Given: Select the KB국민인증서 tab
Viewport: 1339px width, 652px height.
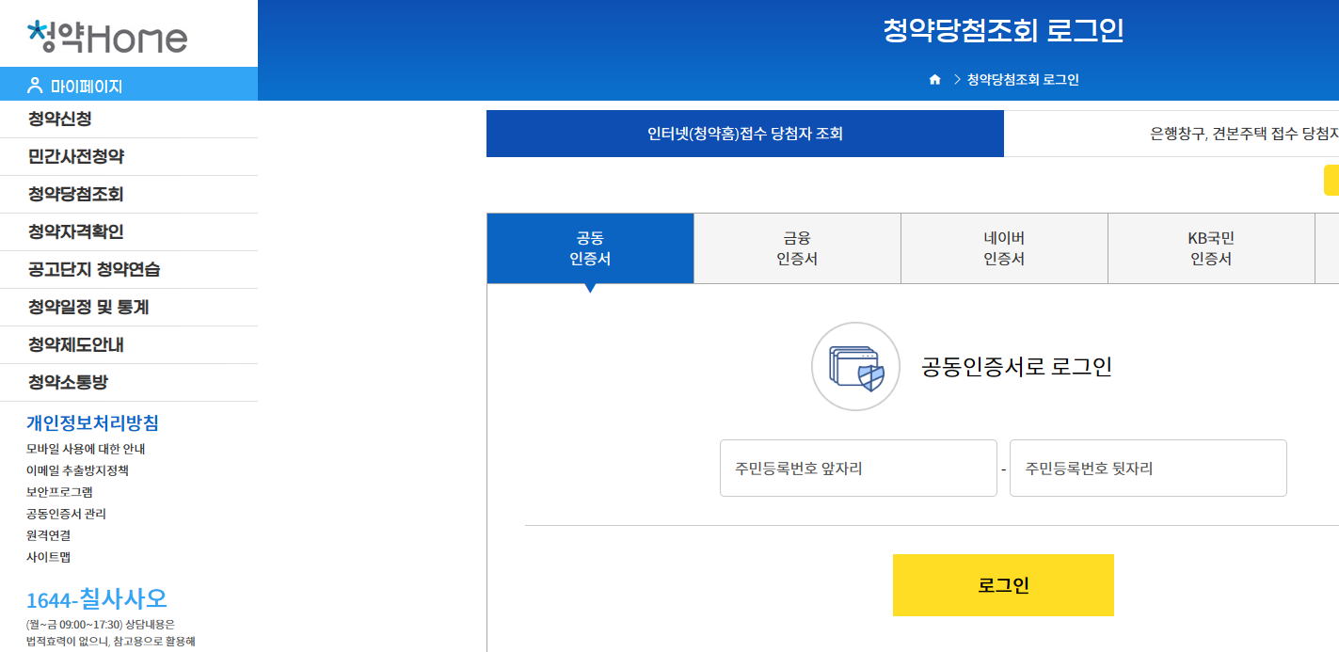Looking at the screenshot, I should click(1211, 247).
